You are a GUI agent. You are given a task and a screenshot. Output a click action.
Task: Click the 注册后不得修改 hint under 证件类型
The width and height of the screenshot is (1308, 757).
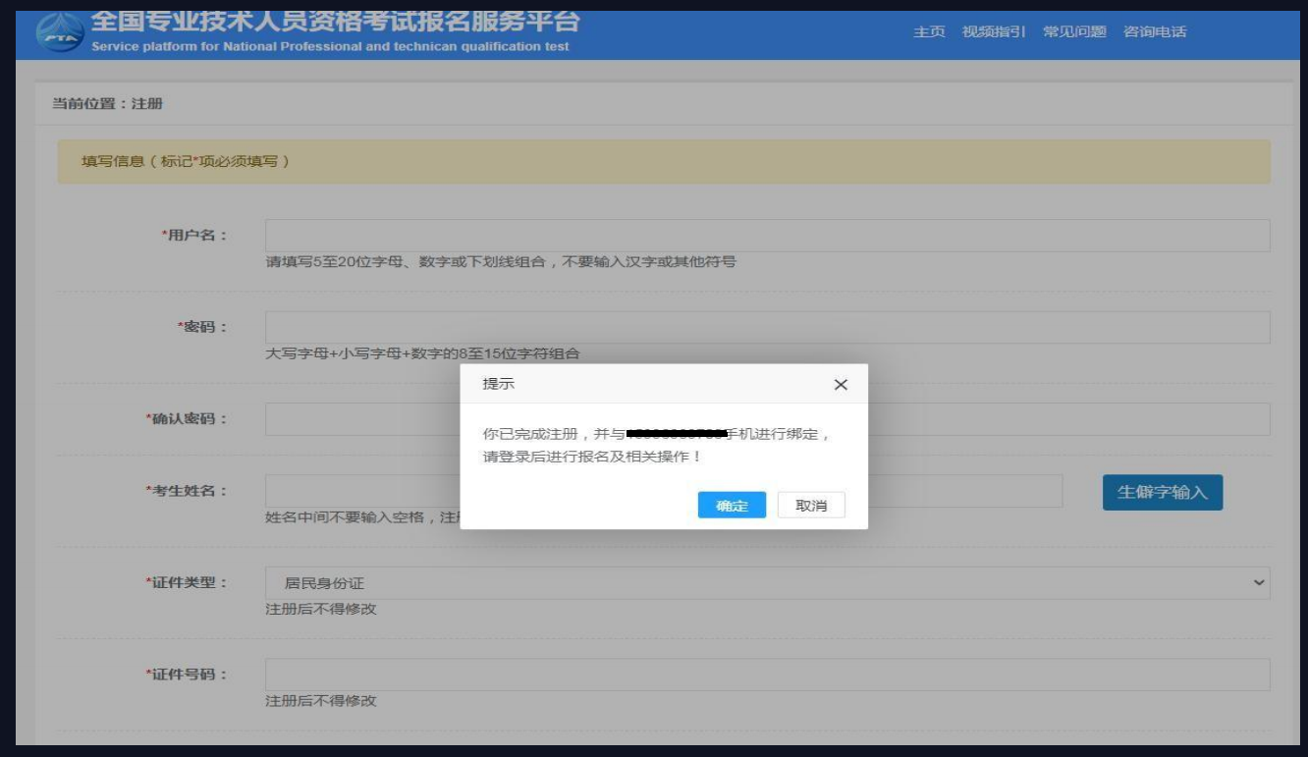[x=321, y=609]
